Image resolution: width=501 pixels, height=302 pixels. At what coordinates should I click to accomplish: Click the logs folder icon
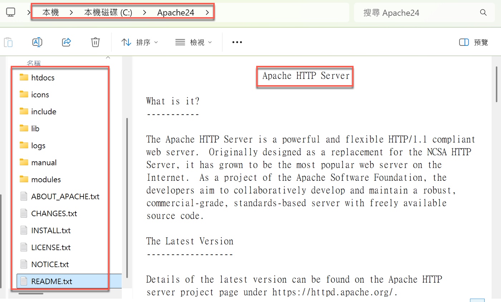(x=24, y=145)
